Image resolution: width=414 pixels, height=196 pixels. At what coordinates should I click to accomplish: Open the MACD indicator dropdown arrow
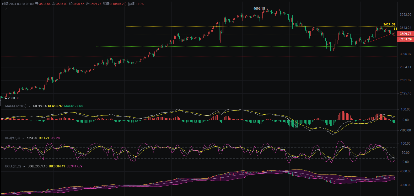tap(30, 106)
